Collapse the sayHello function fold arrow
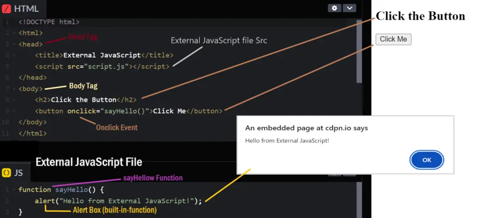Image resolution: width=502 pixels, height=218 pixels. (14, 190)
